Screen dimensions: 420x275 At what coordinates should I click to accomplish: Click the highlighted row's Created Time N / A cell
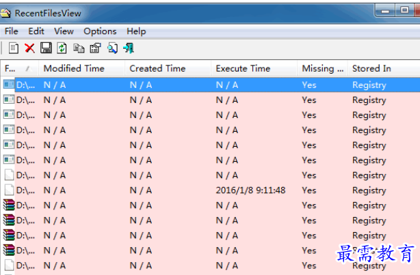141,85
